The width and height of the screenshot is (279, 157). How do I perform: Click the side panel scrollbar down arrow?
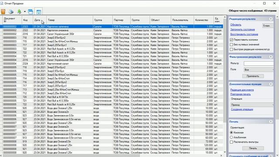tap(277, 156)
